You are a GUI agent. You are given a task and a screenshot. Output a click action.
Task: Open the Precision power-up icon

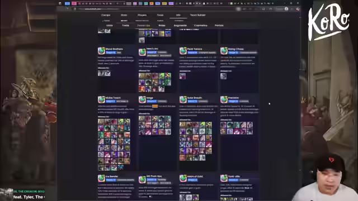coord(224,99)
